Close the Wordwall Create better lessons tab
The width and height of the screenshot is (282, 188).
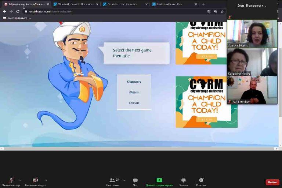point(97,4)
